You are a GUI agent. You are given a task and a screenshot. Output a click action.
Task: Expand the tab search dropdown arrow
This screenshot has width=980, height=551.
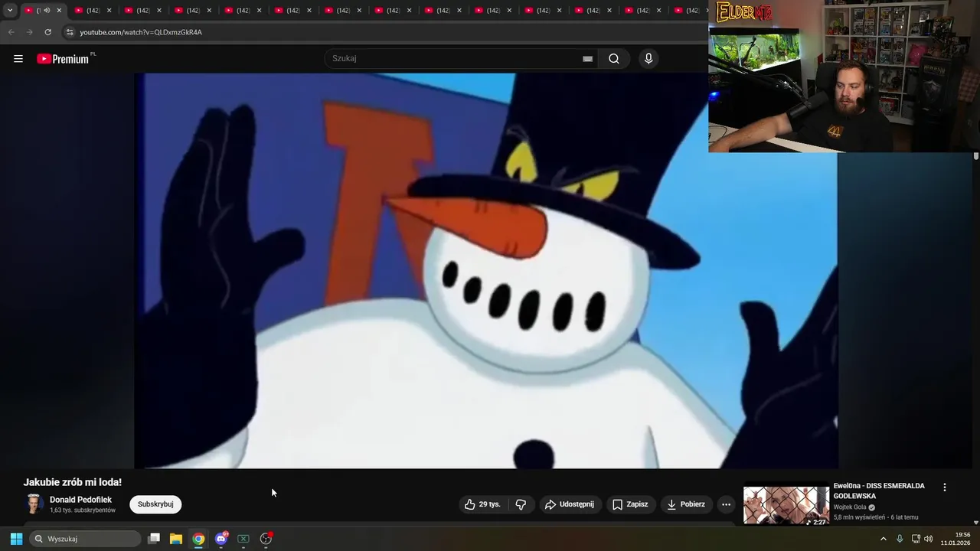click(10, 10)
